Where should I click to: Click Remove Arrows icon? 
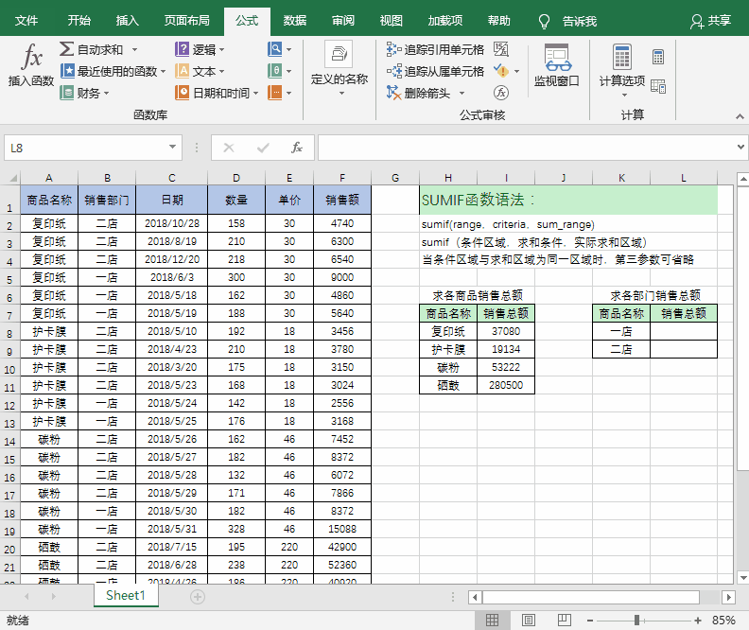tap(394, 93)
